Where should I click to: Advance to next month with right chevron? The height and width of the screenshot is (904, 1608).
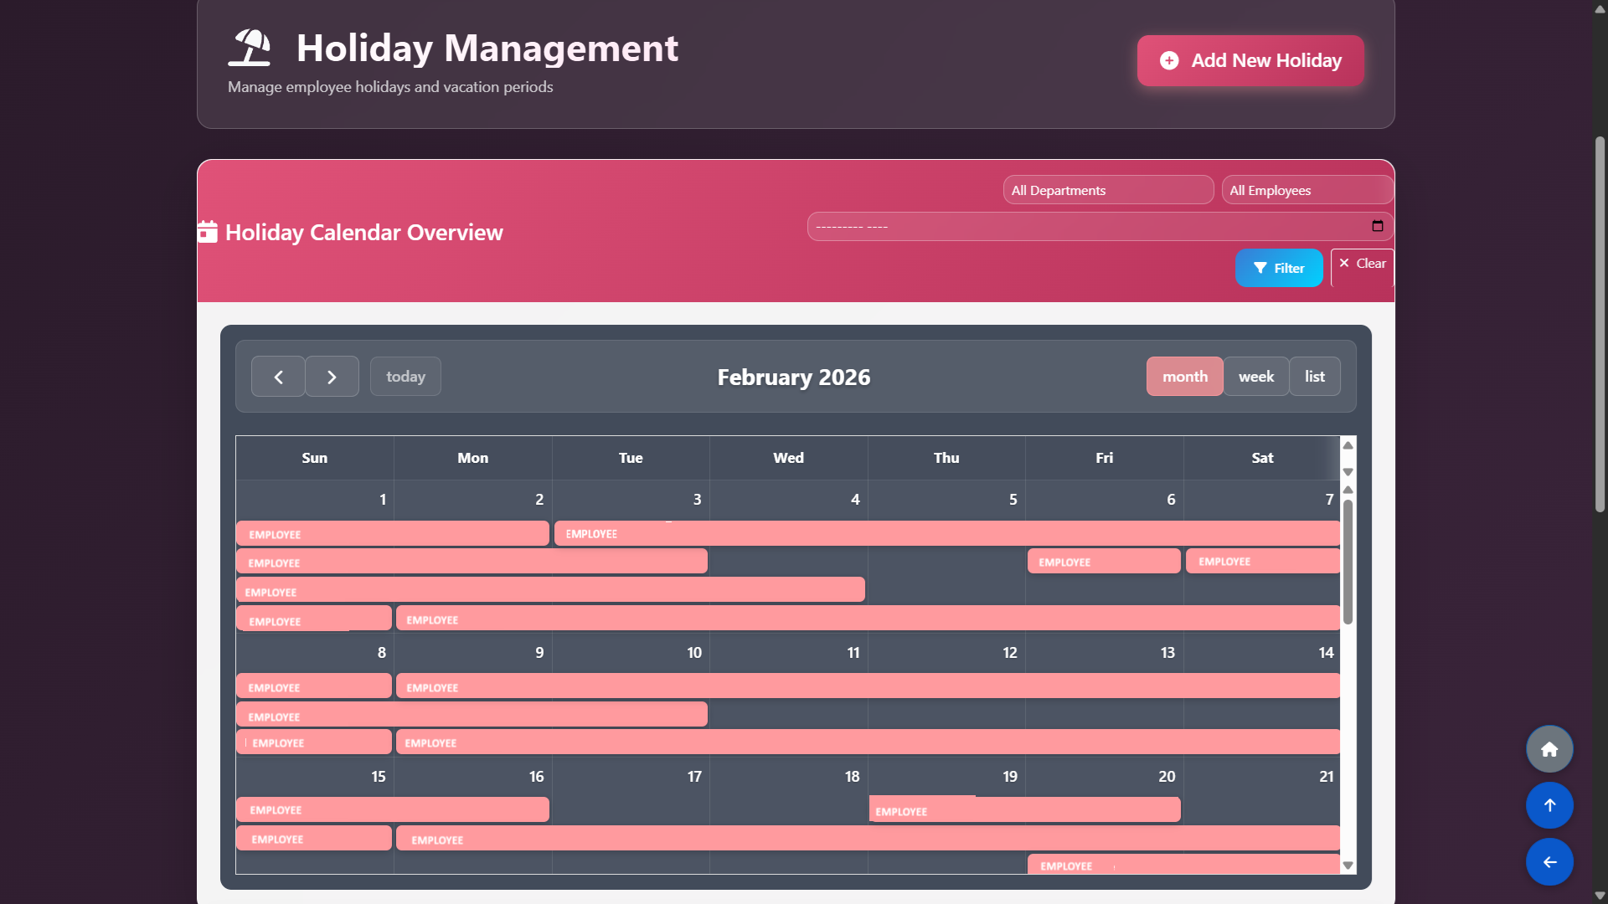coord(332,376)
